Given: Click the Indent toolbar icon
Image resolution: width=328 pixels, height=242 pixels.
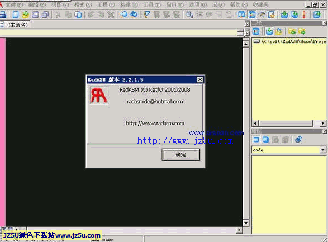Looking at the screenshot, I should point(199,15).
